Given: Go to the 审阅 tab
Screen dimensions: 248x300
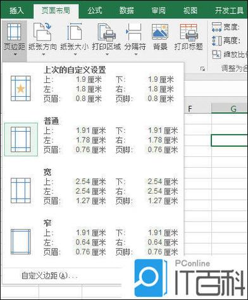Looking at the screenshot, I should (x=158, y=11).
